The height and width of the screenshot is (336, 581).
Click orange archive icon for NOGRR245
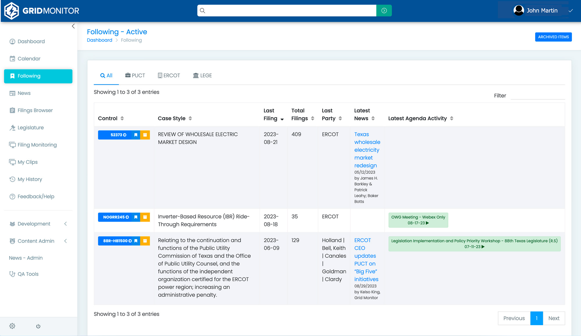tap(145, 217)
